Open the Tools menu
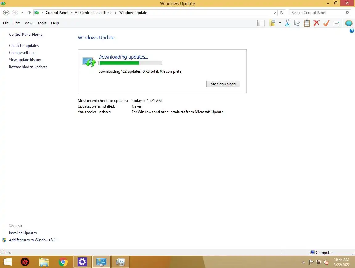The image size is (355, 268). coord(42,23)
